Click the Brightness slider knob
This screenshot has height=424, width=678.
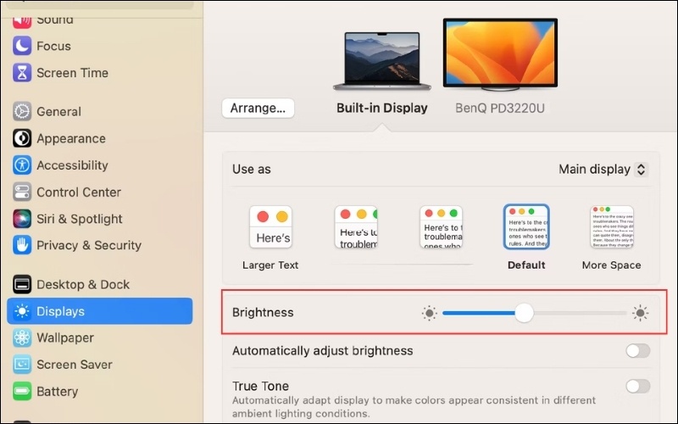(524, 313)
